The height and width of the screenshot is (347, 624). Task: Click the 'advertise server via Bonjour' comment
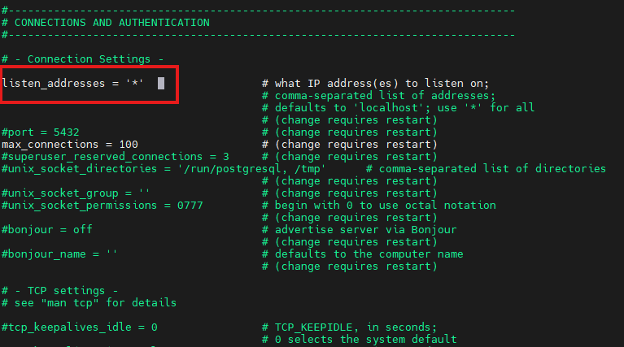coord(364,229)
